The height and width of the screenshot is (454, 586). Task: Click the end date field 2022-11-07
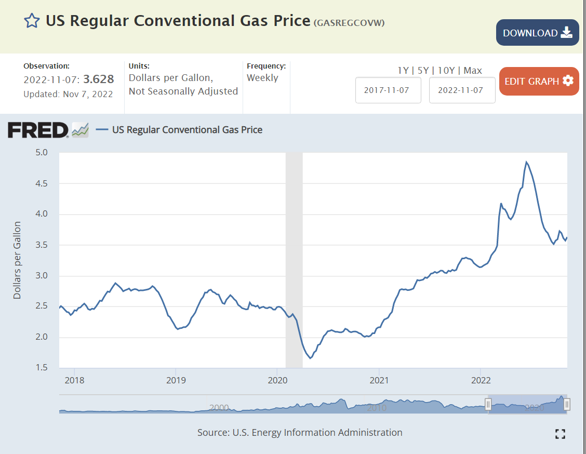[x=461, y=90]
